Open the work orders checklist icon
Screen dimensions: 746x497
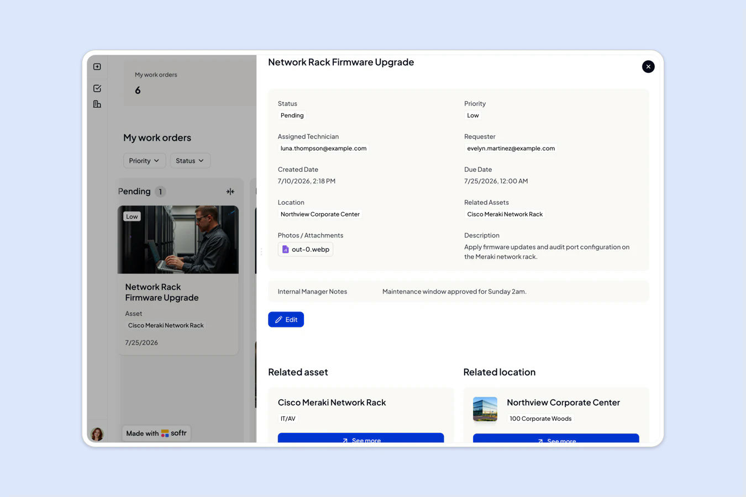(97, 88)
